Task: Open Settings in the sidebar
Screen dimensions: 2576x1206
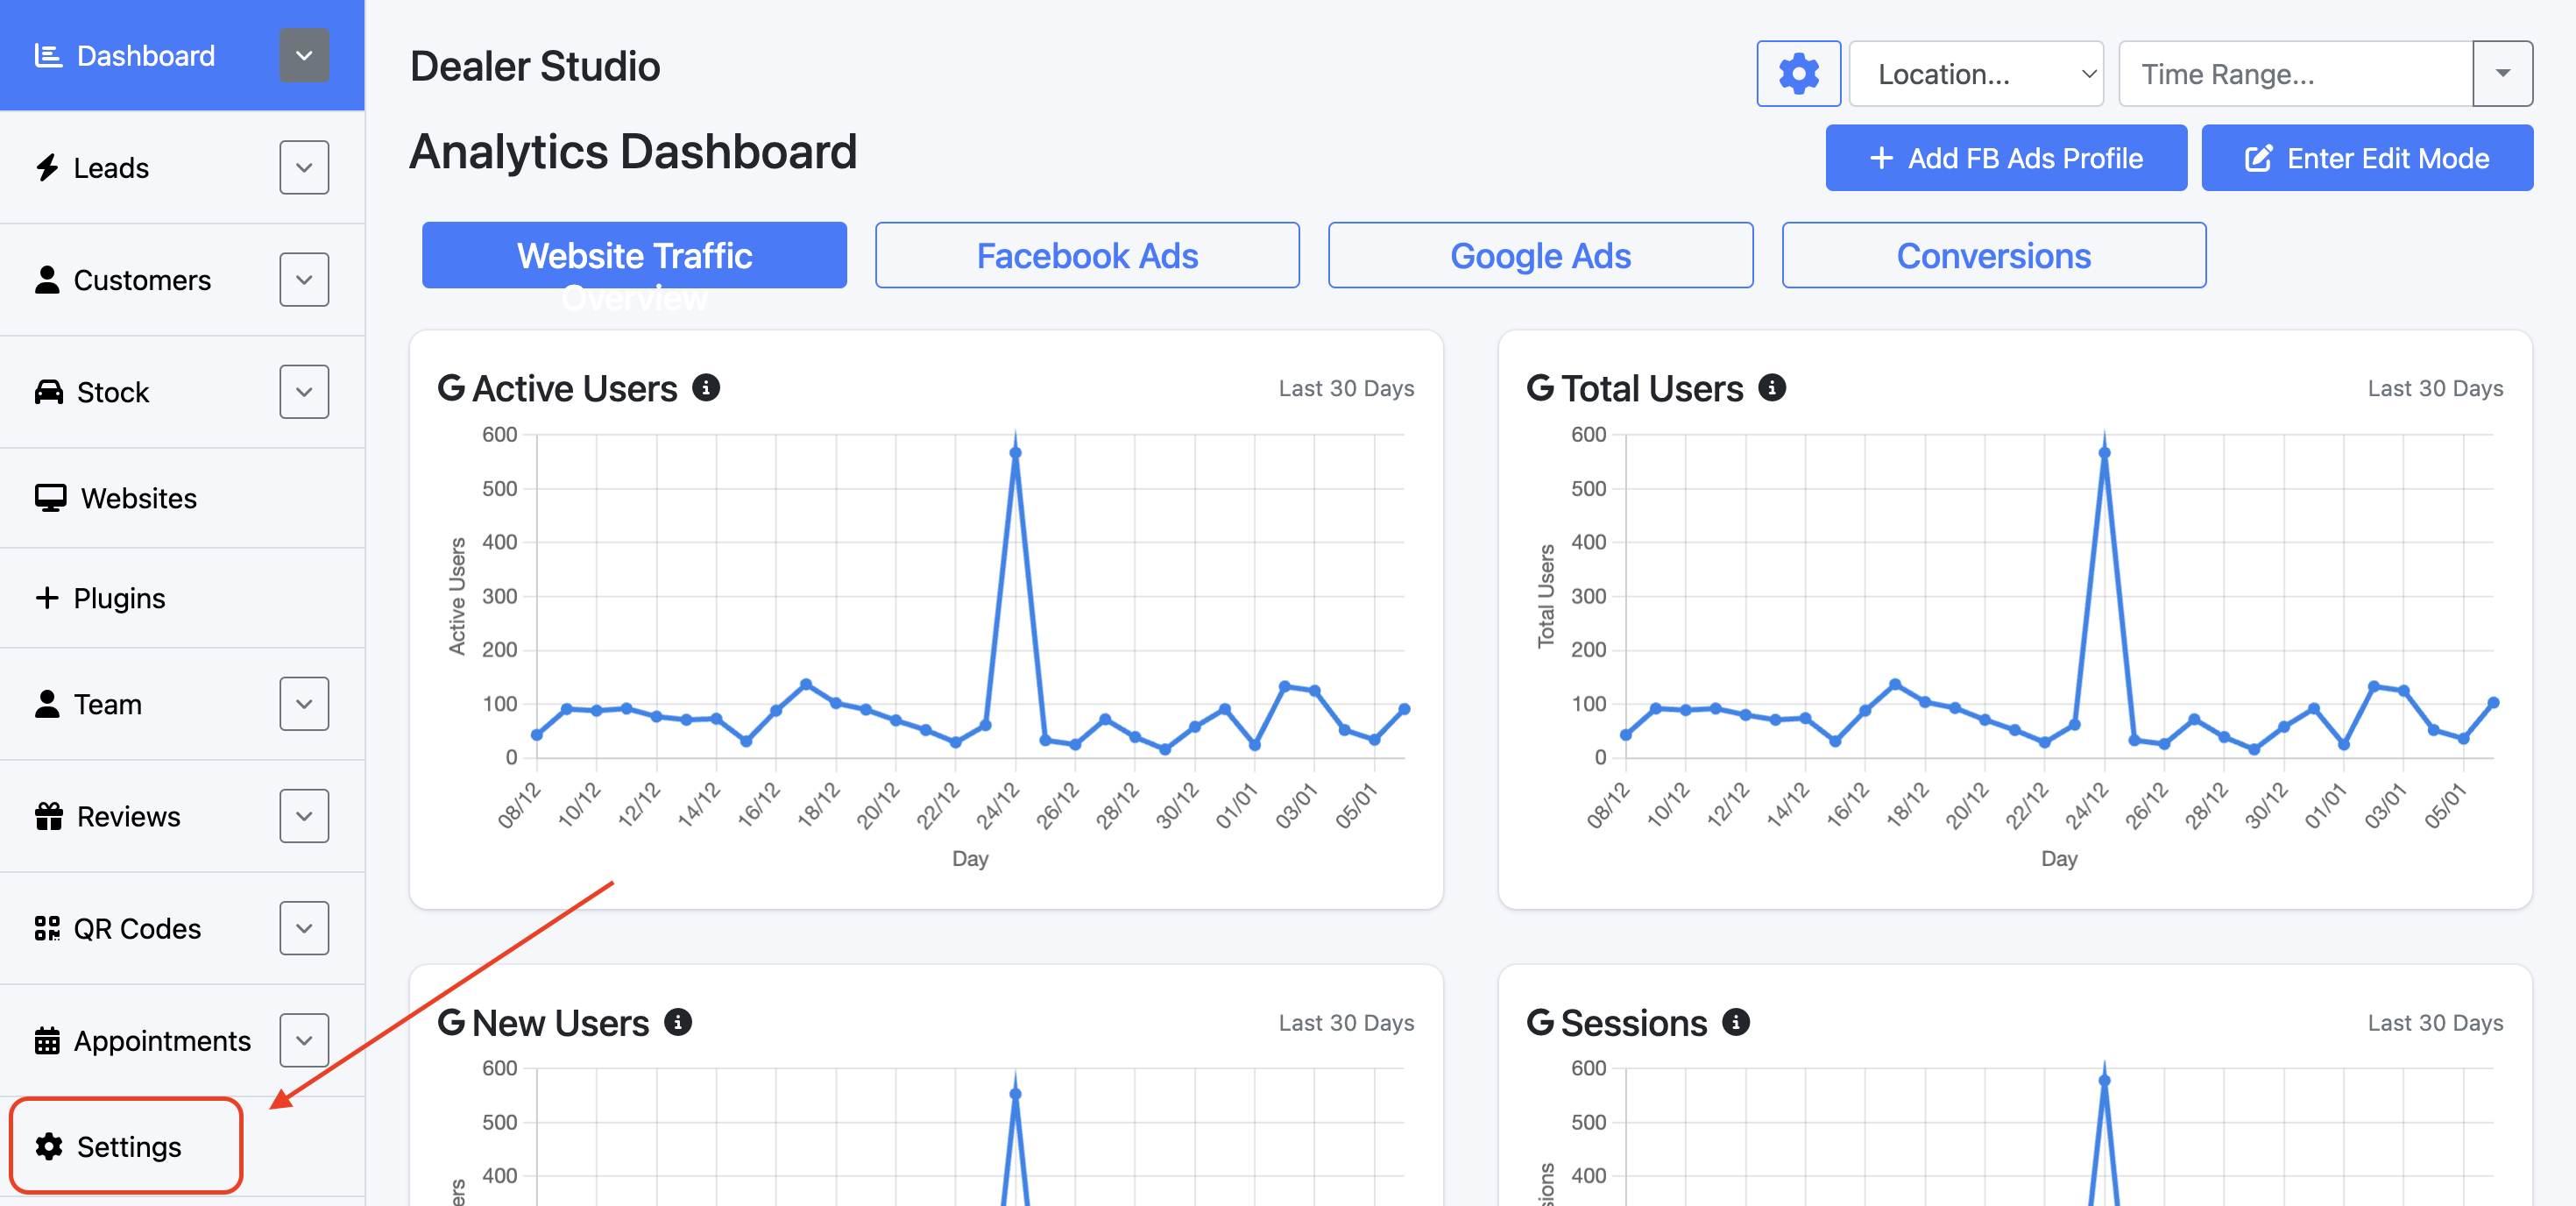Action: [128, 1146]
